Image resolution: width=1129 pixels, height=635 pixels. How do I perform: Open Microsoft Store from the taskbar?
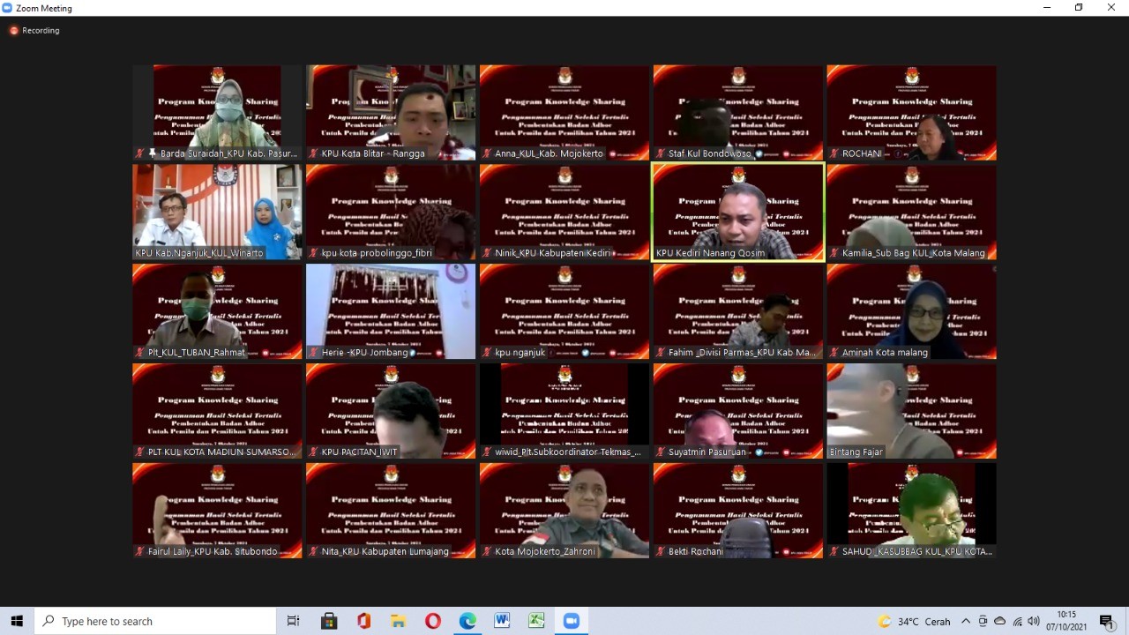[329, 621]
